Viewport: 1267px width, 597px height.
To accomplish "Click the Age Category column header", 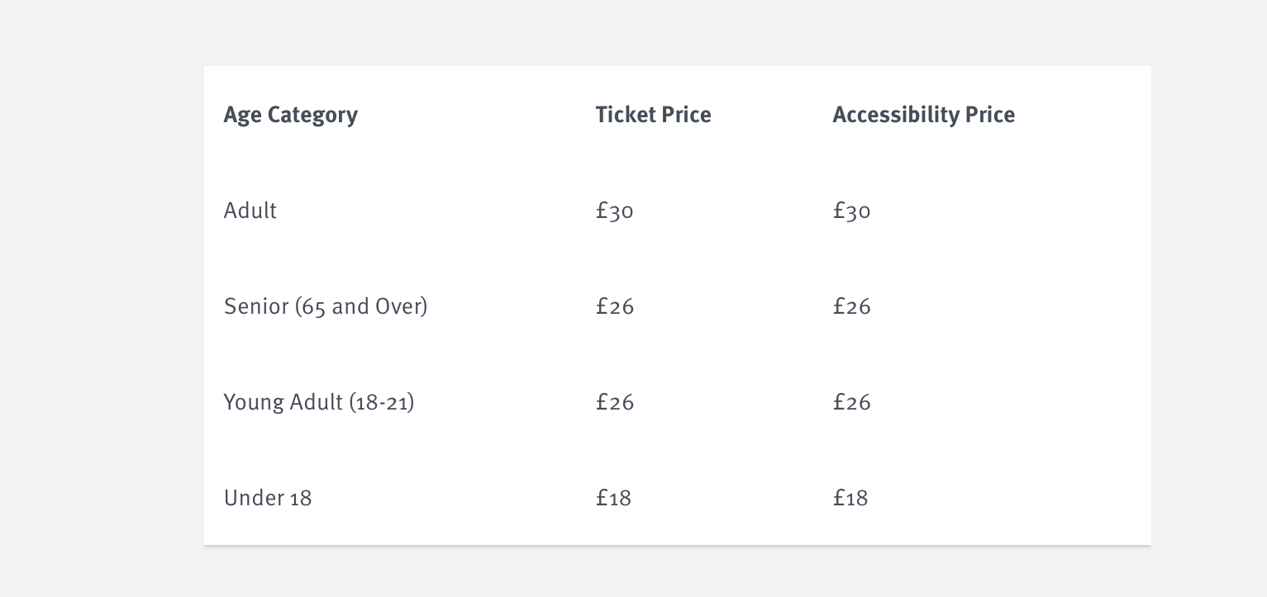I will pyautogui.click(x=291, y=115).
